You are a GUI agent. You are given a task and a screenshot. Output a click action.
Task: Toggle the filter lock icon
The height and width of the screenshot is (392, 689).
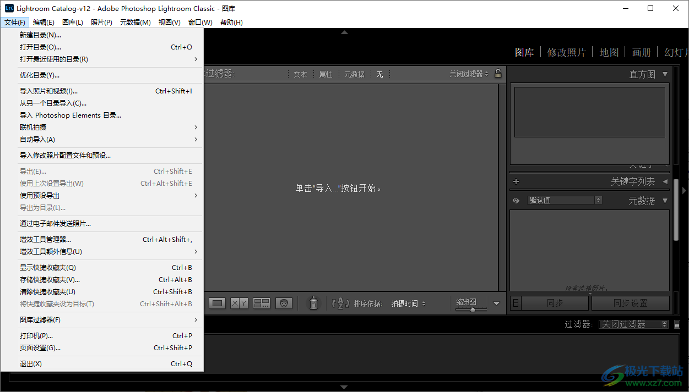(498, 73)
